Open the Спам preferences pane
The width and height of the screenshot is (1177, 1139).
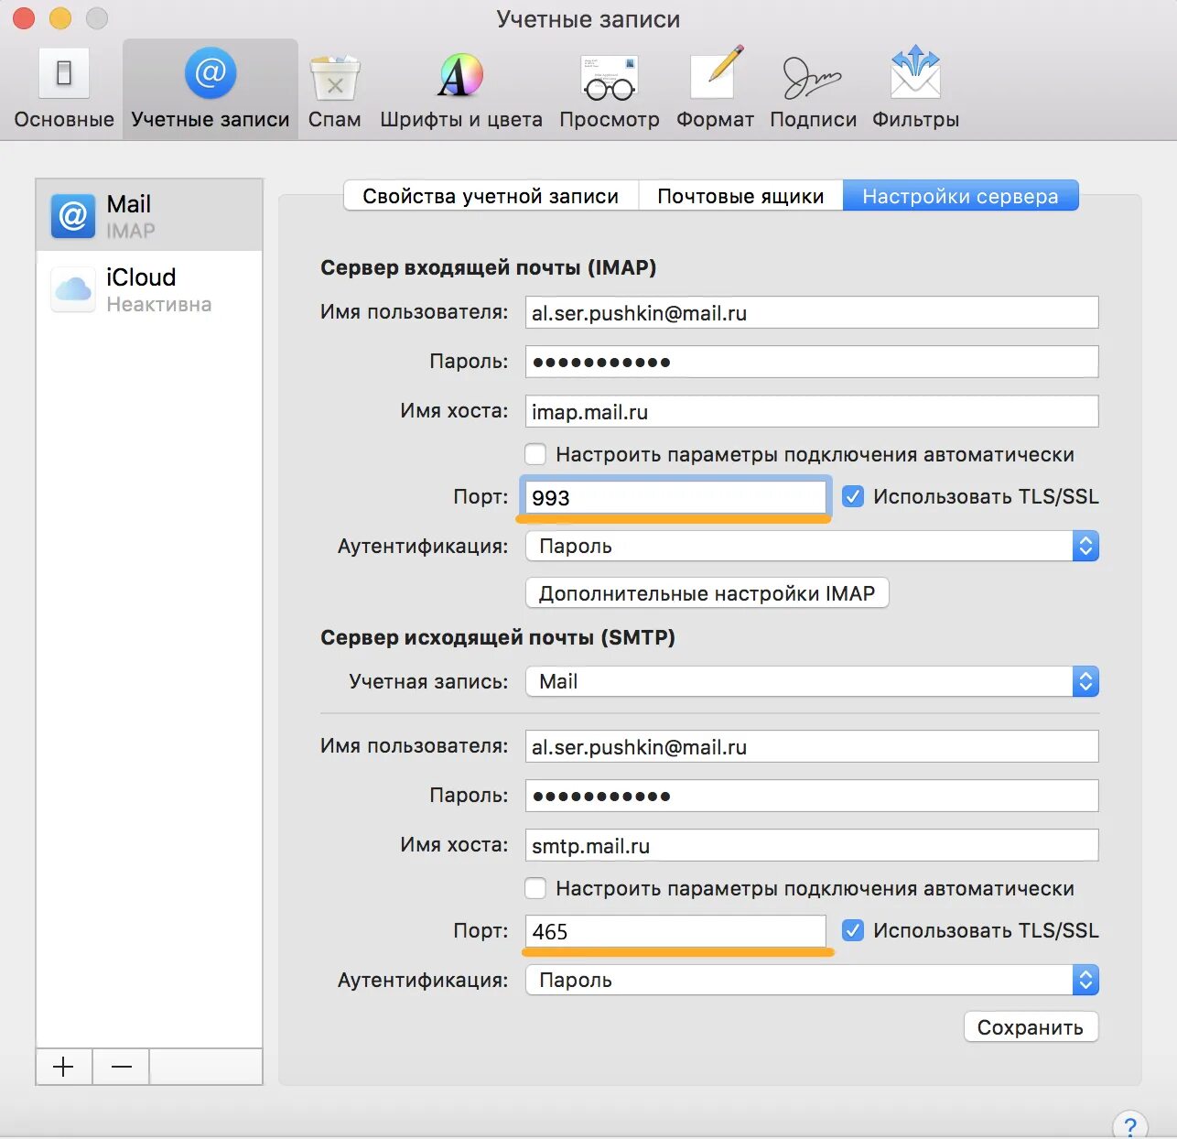pyautogui.click(x=334, y=90)
